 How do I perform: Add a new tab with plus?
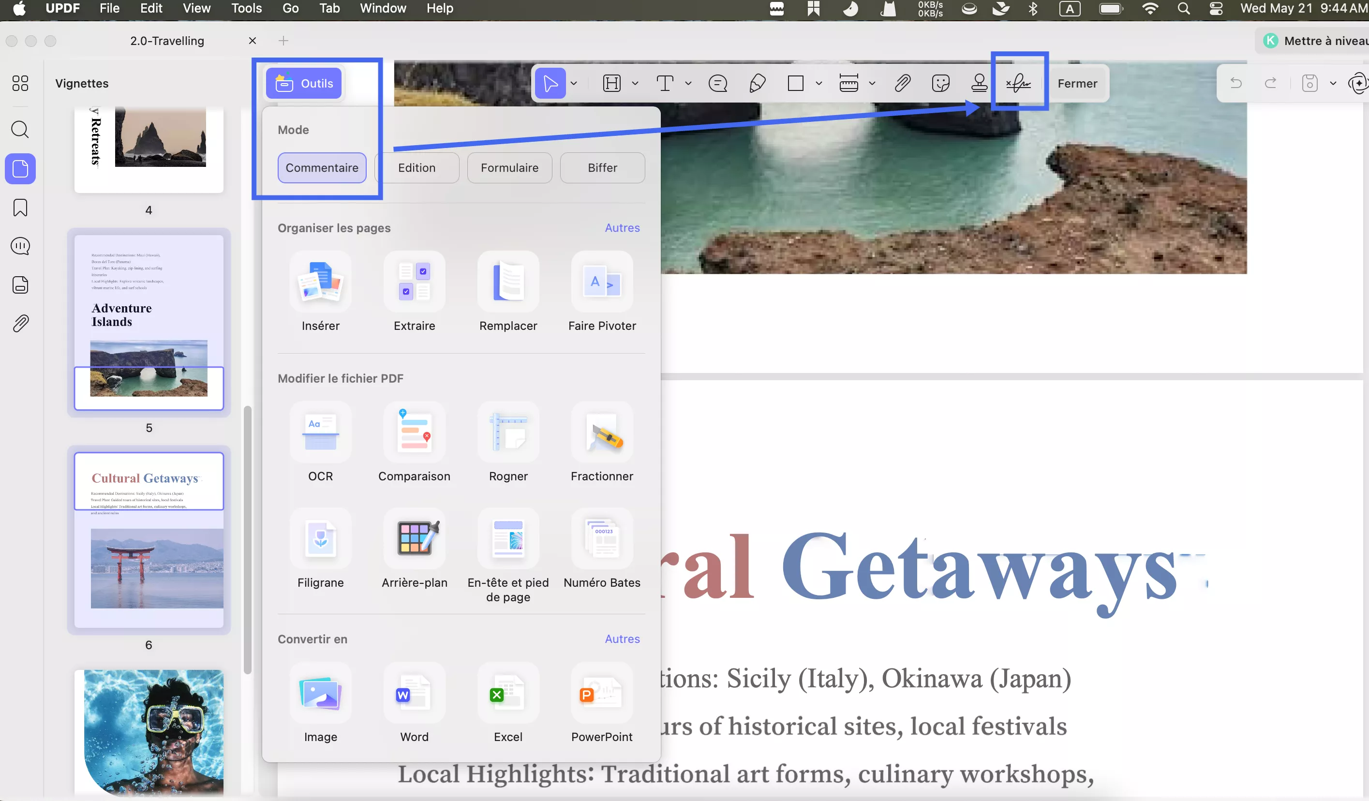point(283,41)
